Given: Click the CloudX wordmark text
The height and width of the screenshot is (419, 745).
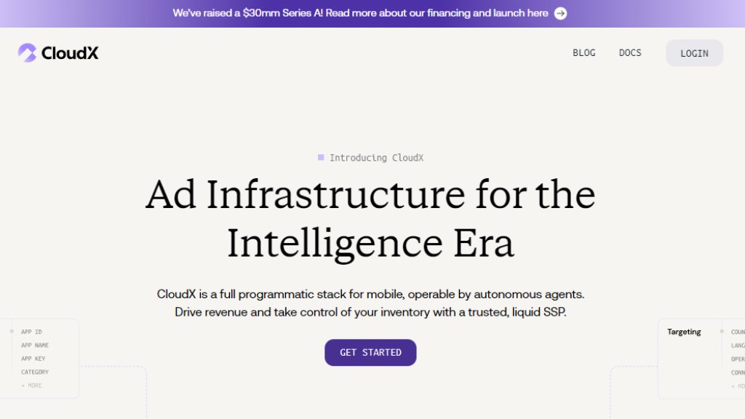Looking at the screenshot, I should (x=70, y=53).
